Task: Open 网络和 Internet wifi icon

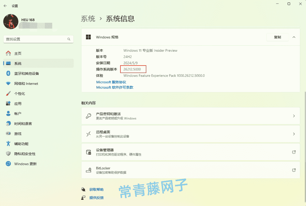Action: tap(8, 84)
